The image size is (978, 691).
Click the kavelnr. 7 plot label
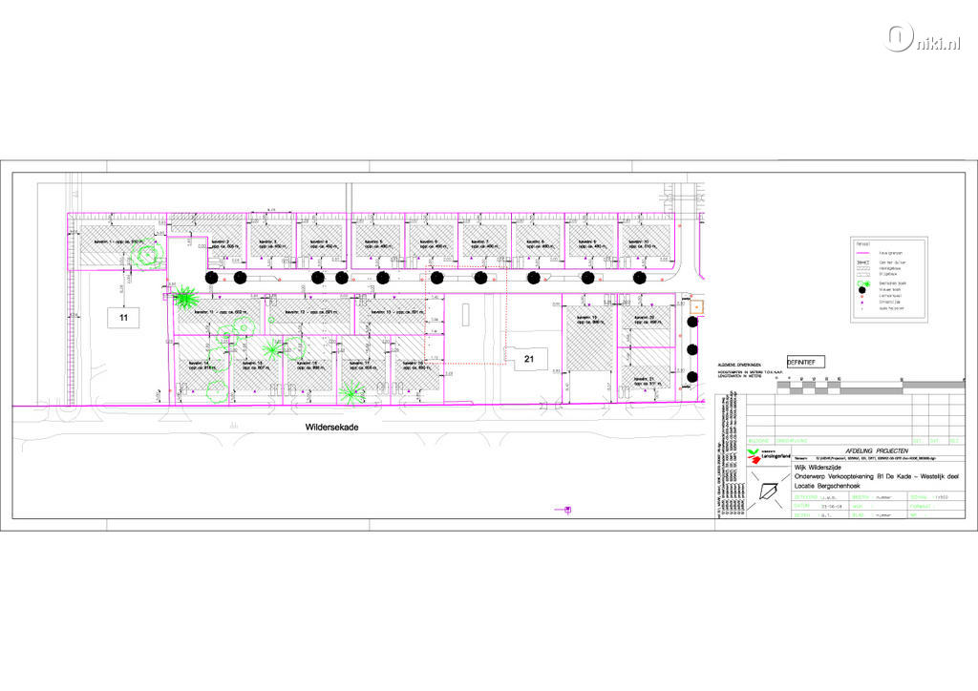click(484, 243)
